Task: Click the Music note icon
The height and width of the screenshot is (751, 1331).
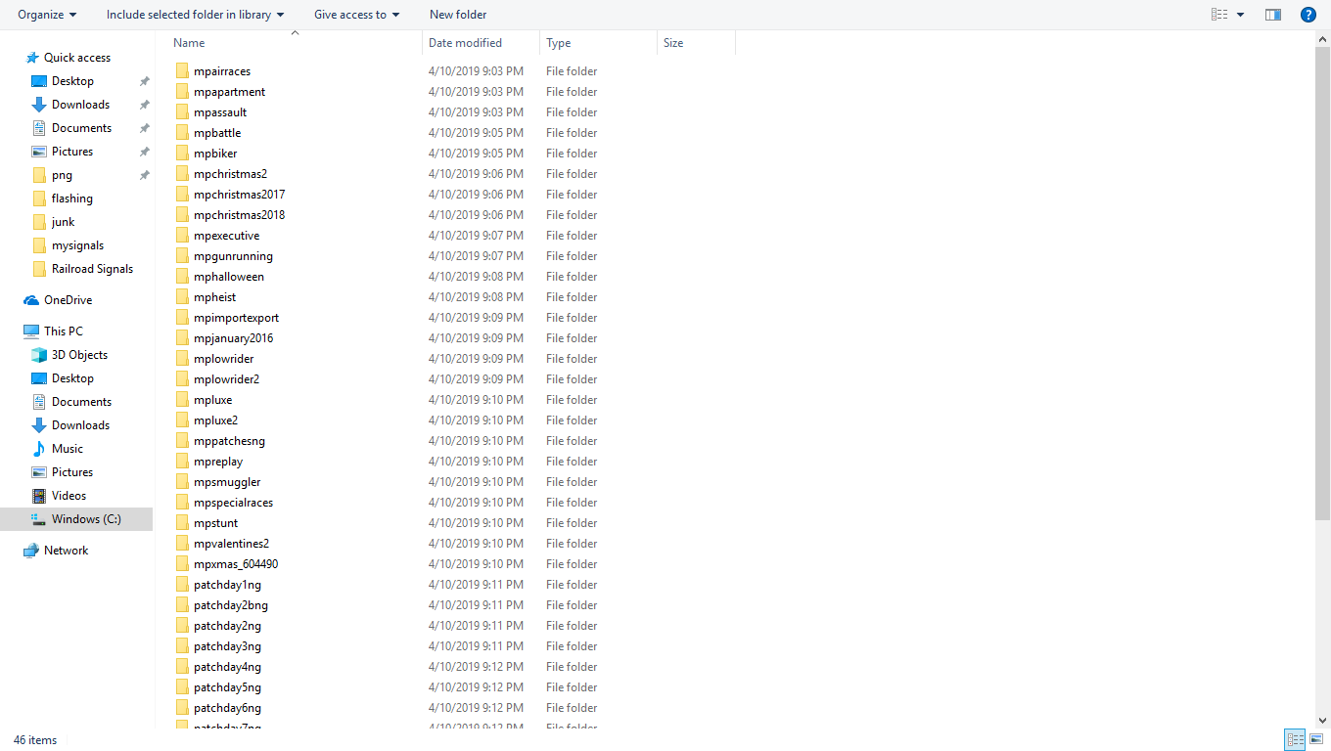Action: 39,449
